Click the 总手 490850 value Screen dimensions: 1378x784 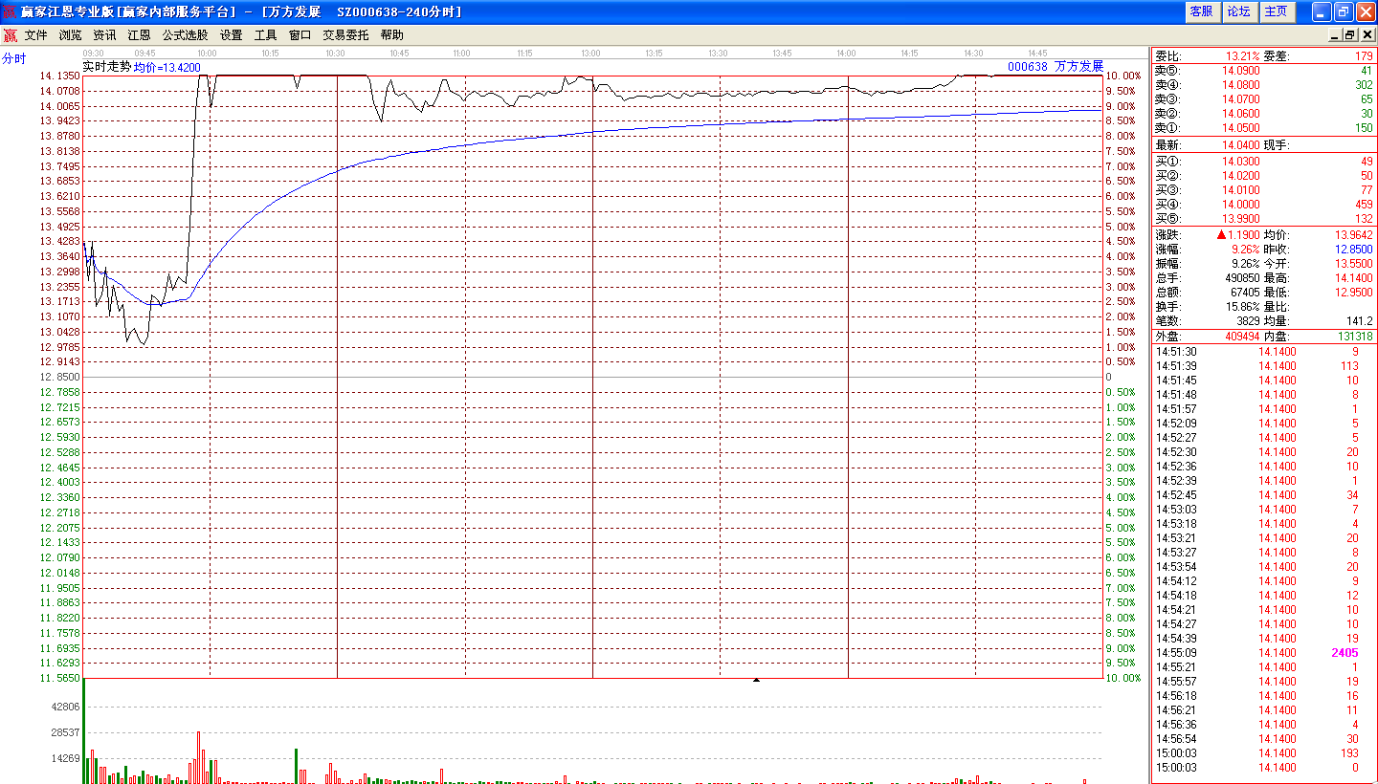click(1243, 278)
